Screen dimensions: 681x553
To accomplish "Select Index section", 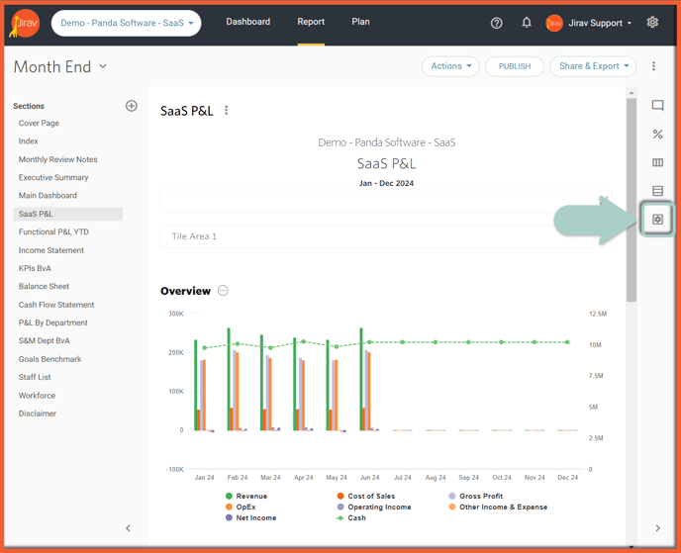I will click(29, 141).
